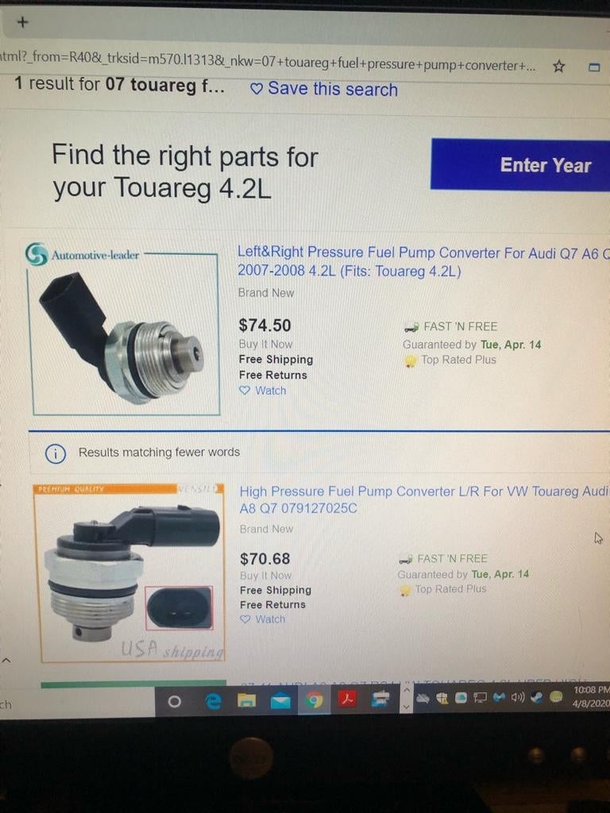The height and width of the screenshot is (813, 610).
Task: Click the info icon beside Results matching fewer words
Action: pyautogui.click(x=55, y=453)
